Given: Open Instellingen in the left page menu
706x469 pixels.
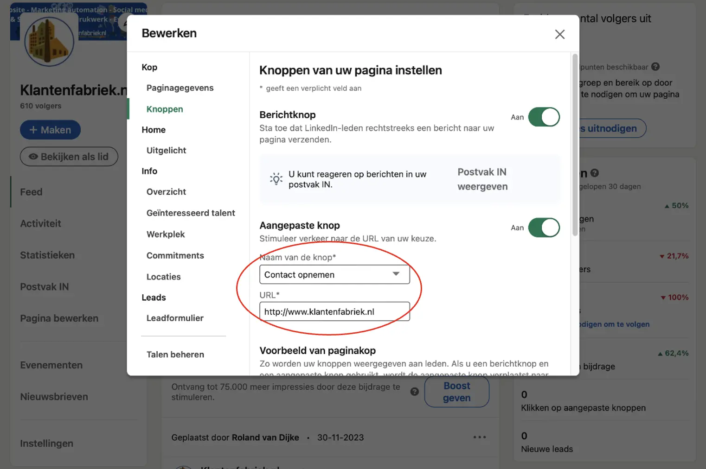Looking at the screenshot, I should [x=46, y=444].
